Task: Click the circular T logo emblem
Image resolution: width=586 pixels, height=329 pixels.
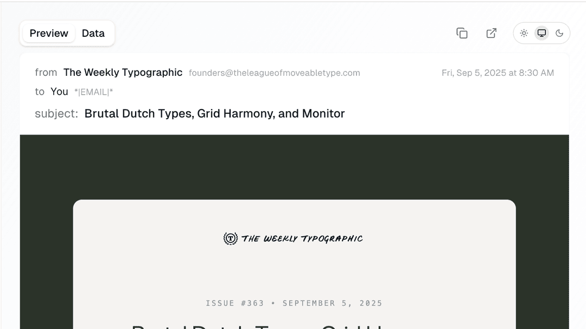Action: click(231, 238)
